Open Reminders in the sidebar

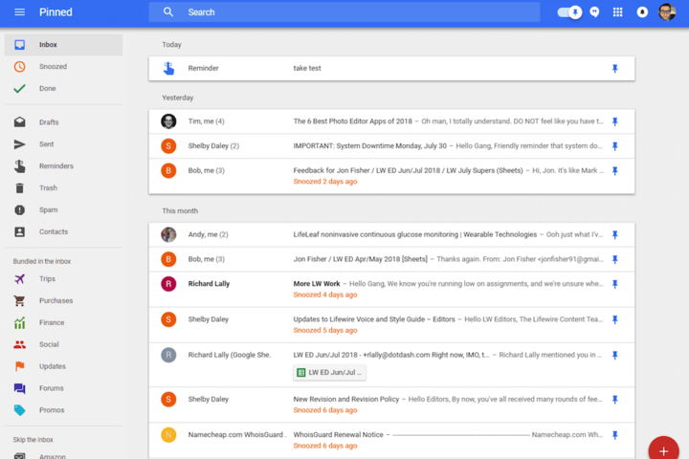point(64,166)
